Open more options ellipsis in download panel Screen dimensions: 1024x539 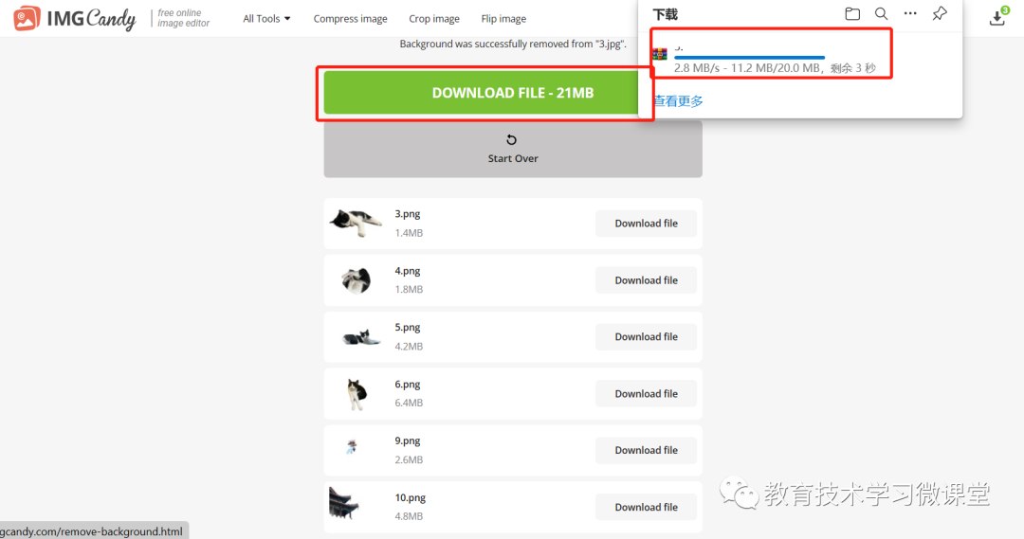click(x=909, y=13)
